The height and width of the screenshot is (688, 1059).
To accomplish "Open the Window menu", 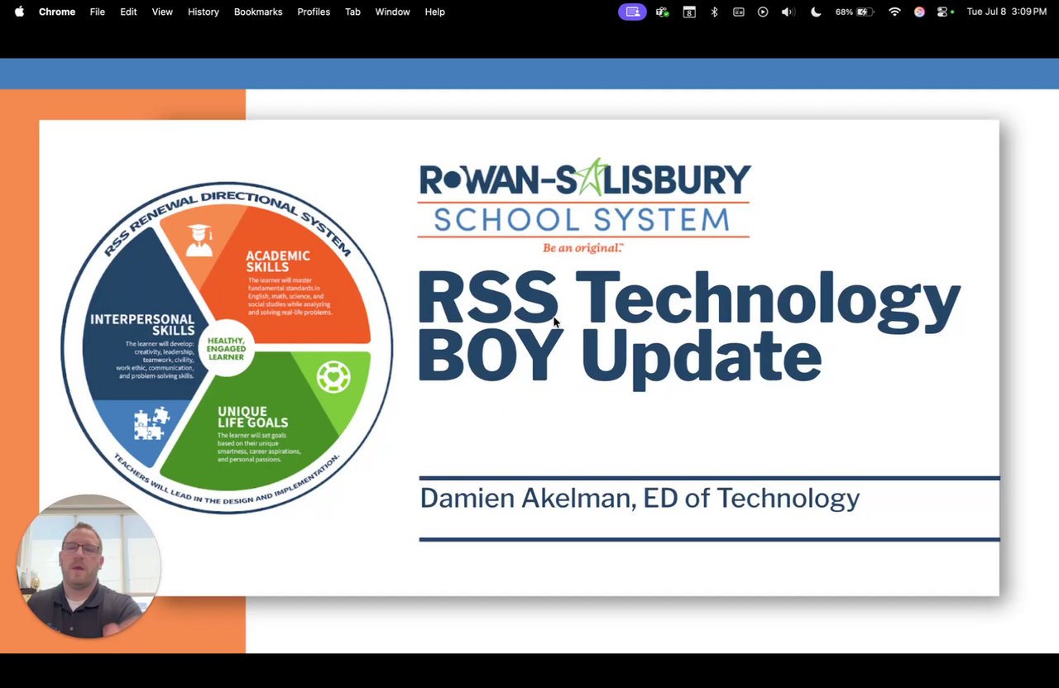I will (x=392, y=12).
